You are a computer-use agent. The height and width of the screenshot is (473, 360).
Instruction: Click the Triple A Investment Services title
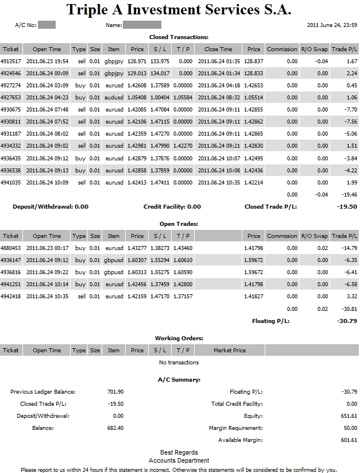(x=179, y=10)
